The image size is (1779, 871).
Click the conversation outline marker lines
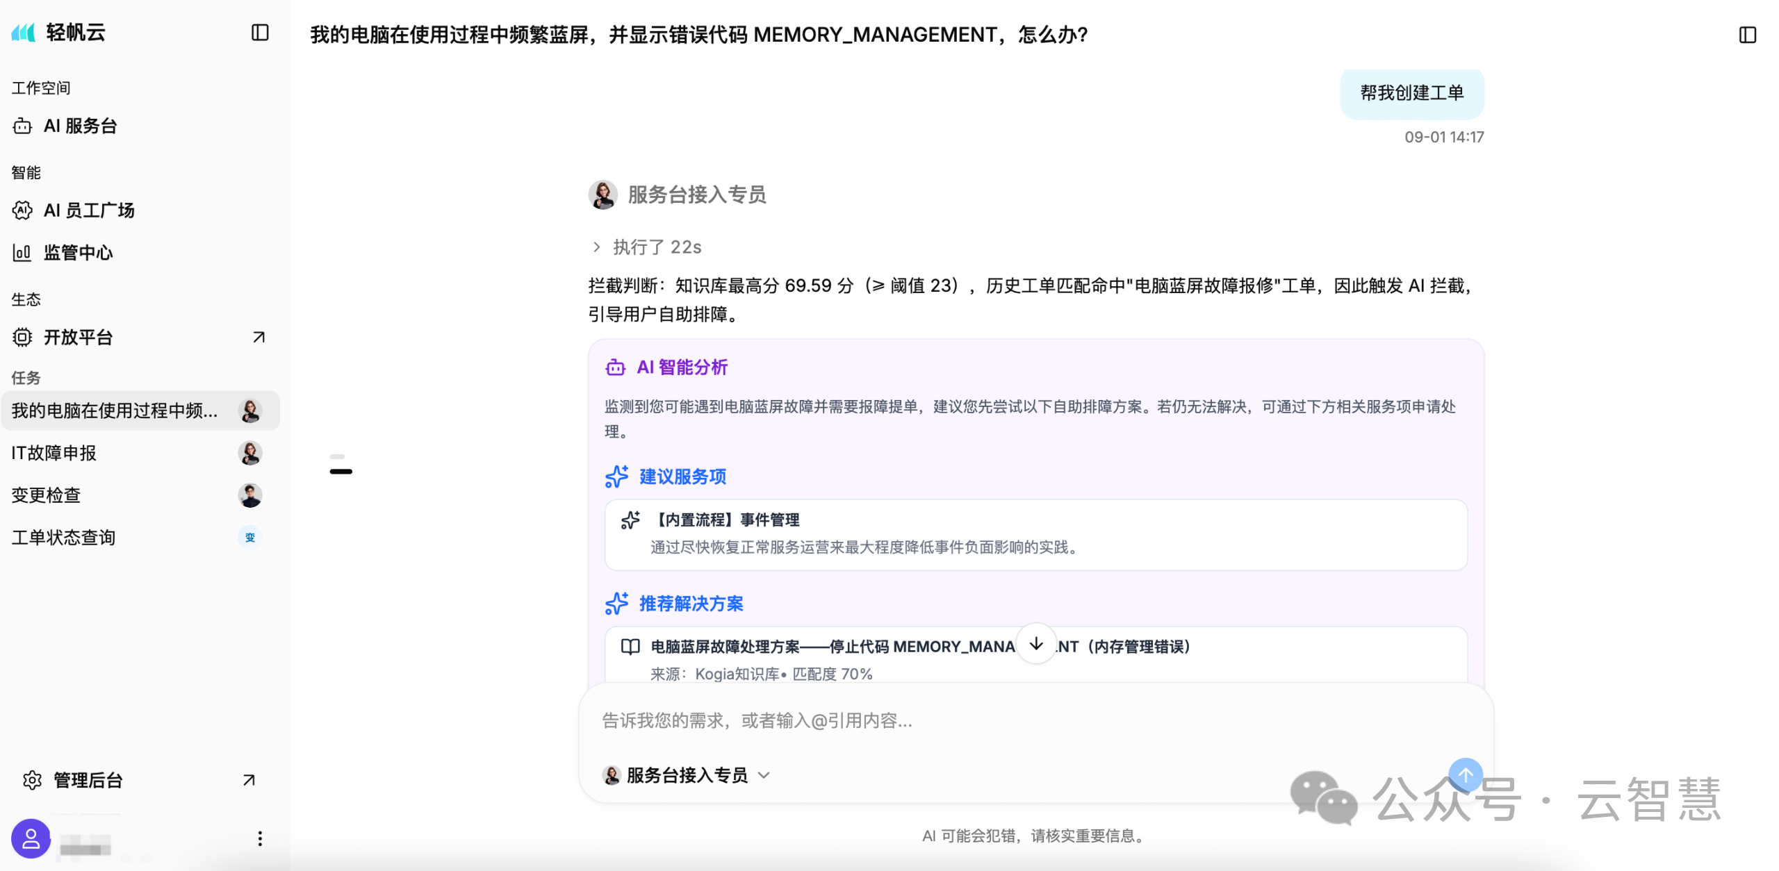point(341,464)
